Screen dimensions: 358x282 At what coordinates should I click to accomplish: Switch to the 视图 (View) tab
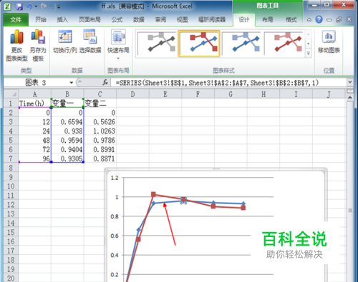182,20
